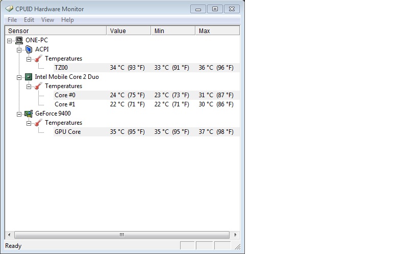Click the Core #0 max 31 °C (87 °F)
Screen dimensions: 402x254
click(x=216, y=95)
